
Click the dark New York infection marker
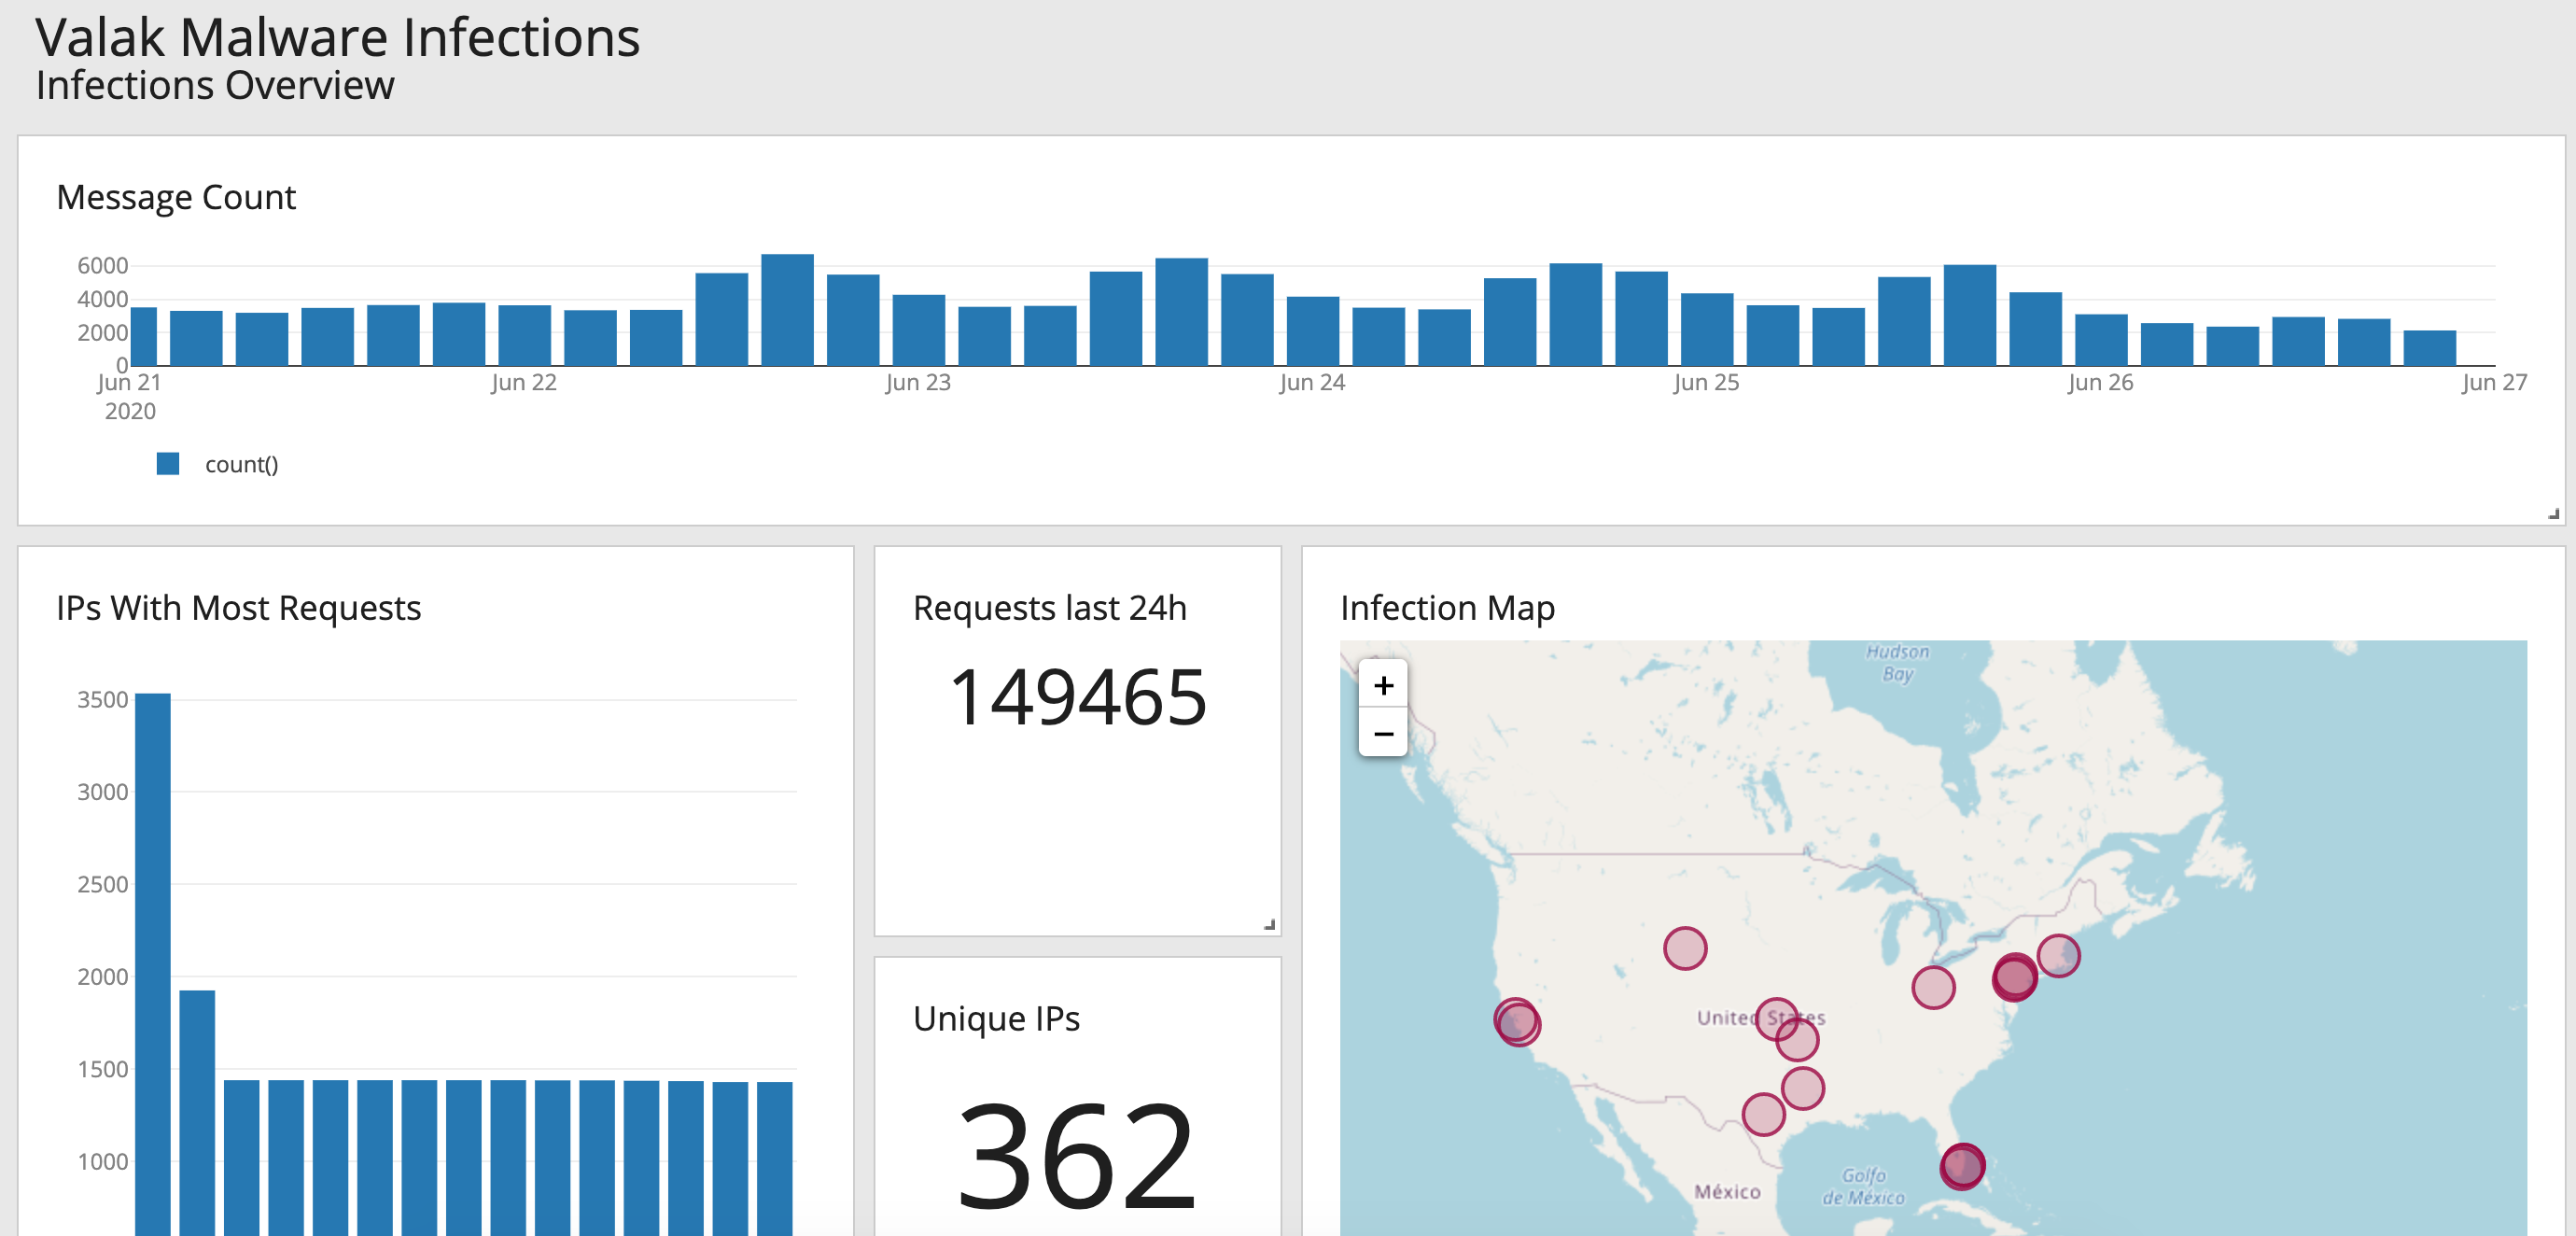[2014, 977]
